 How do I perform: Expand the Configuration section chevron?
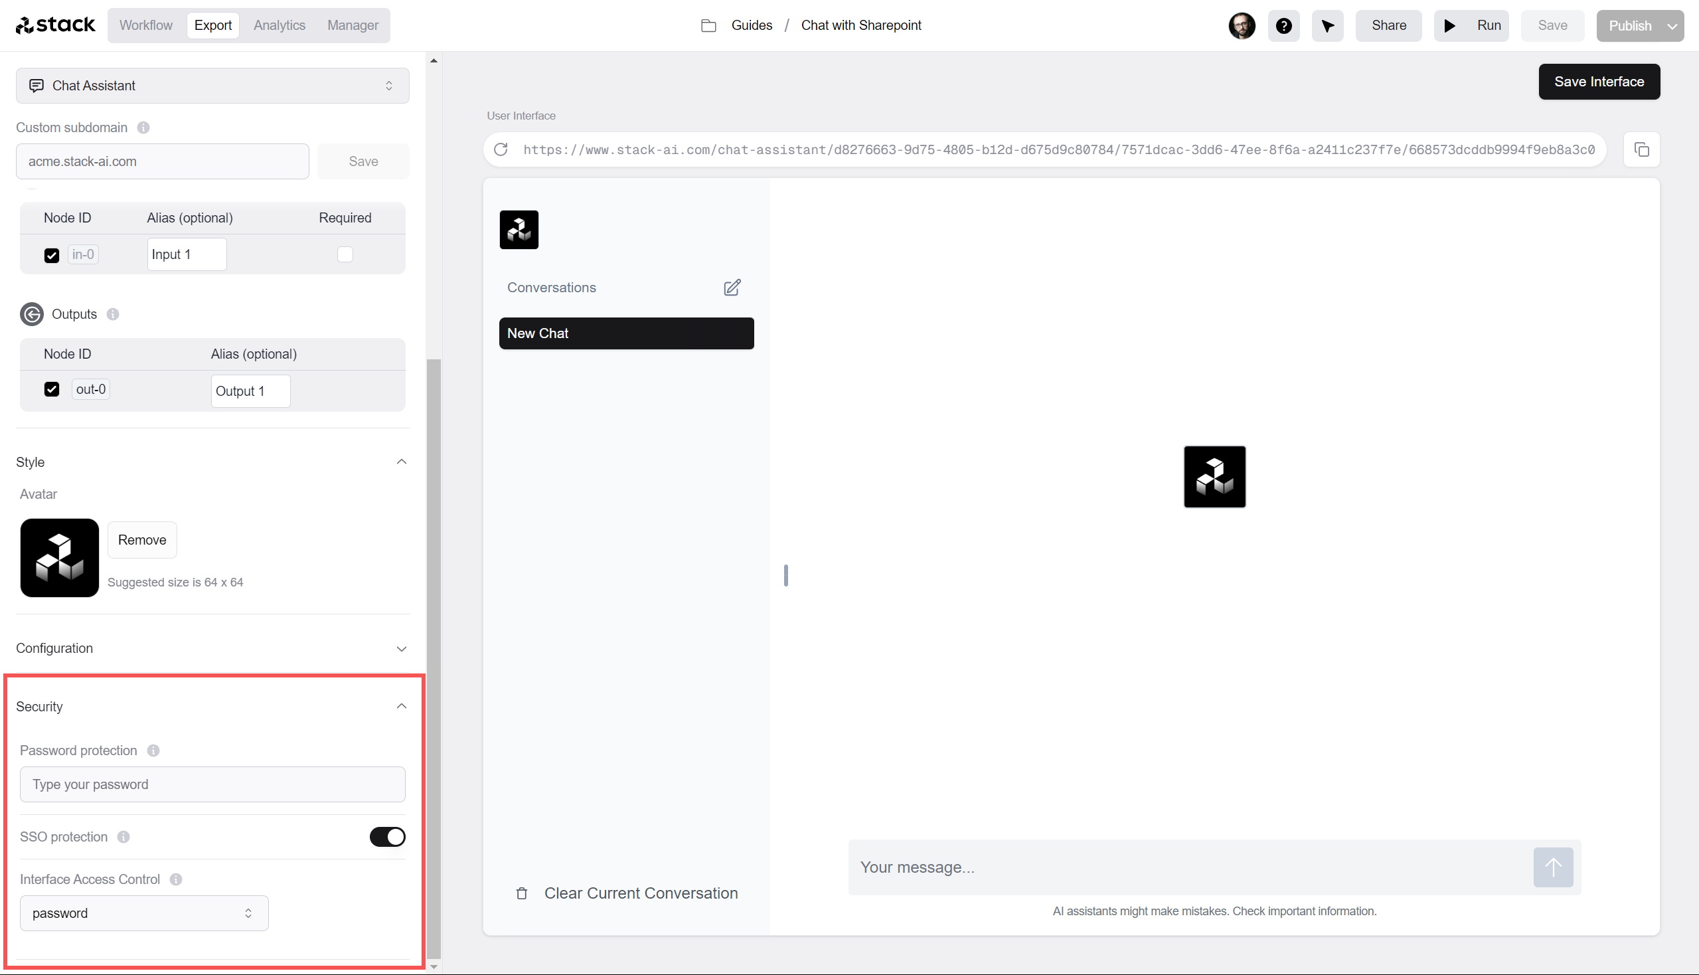[402, 648]
